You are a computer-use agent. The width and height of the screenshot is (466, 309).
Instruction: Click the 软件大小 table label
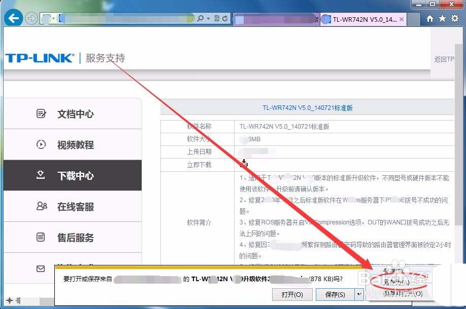[199, 139]
